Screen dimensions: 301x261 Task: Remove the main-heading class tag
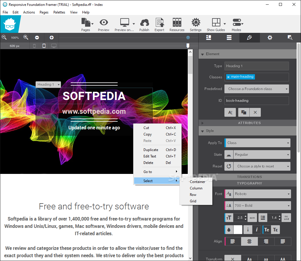229,77
